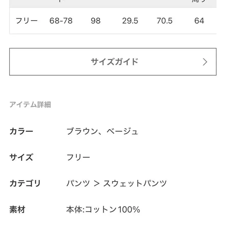Tap the right chevron on サイズガイド
The width and height of the screenshot is (226, 226).
click(x=205, y=62)
